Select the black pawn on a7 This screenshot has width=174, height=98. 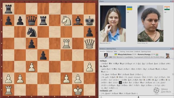(x=8, y=21)
